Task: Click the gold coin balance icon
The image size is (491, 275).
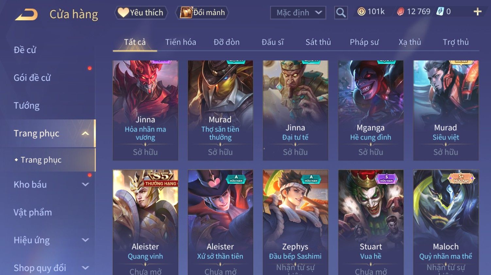Action: pos(361,12)
